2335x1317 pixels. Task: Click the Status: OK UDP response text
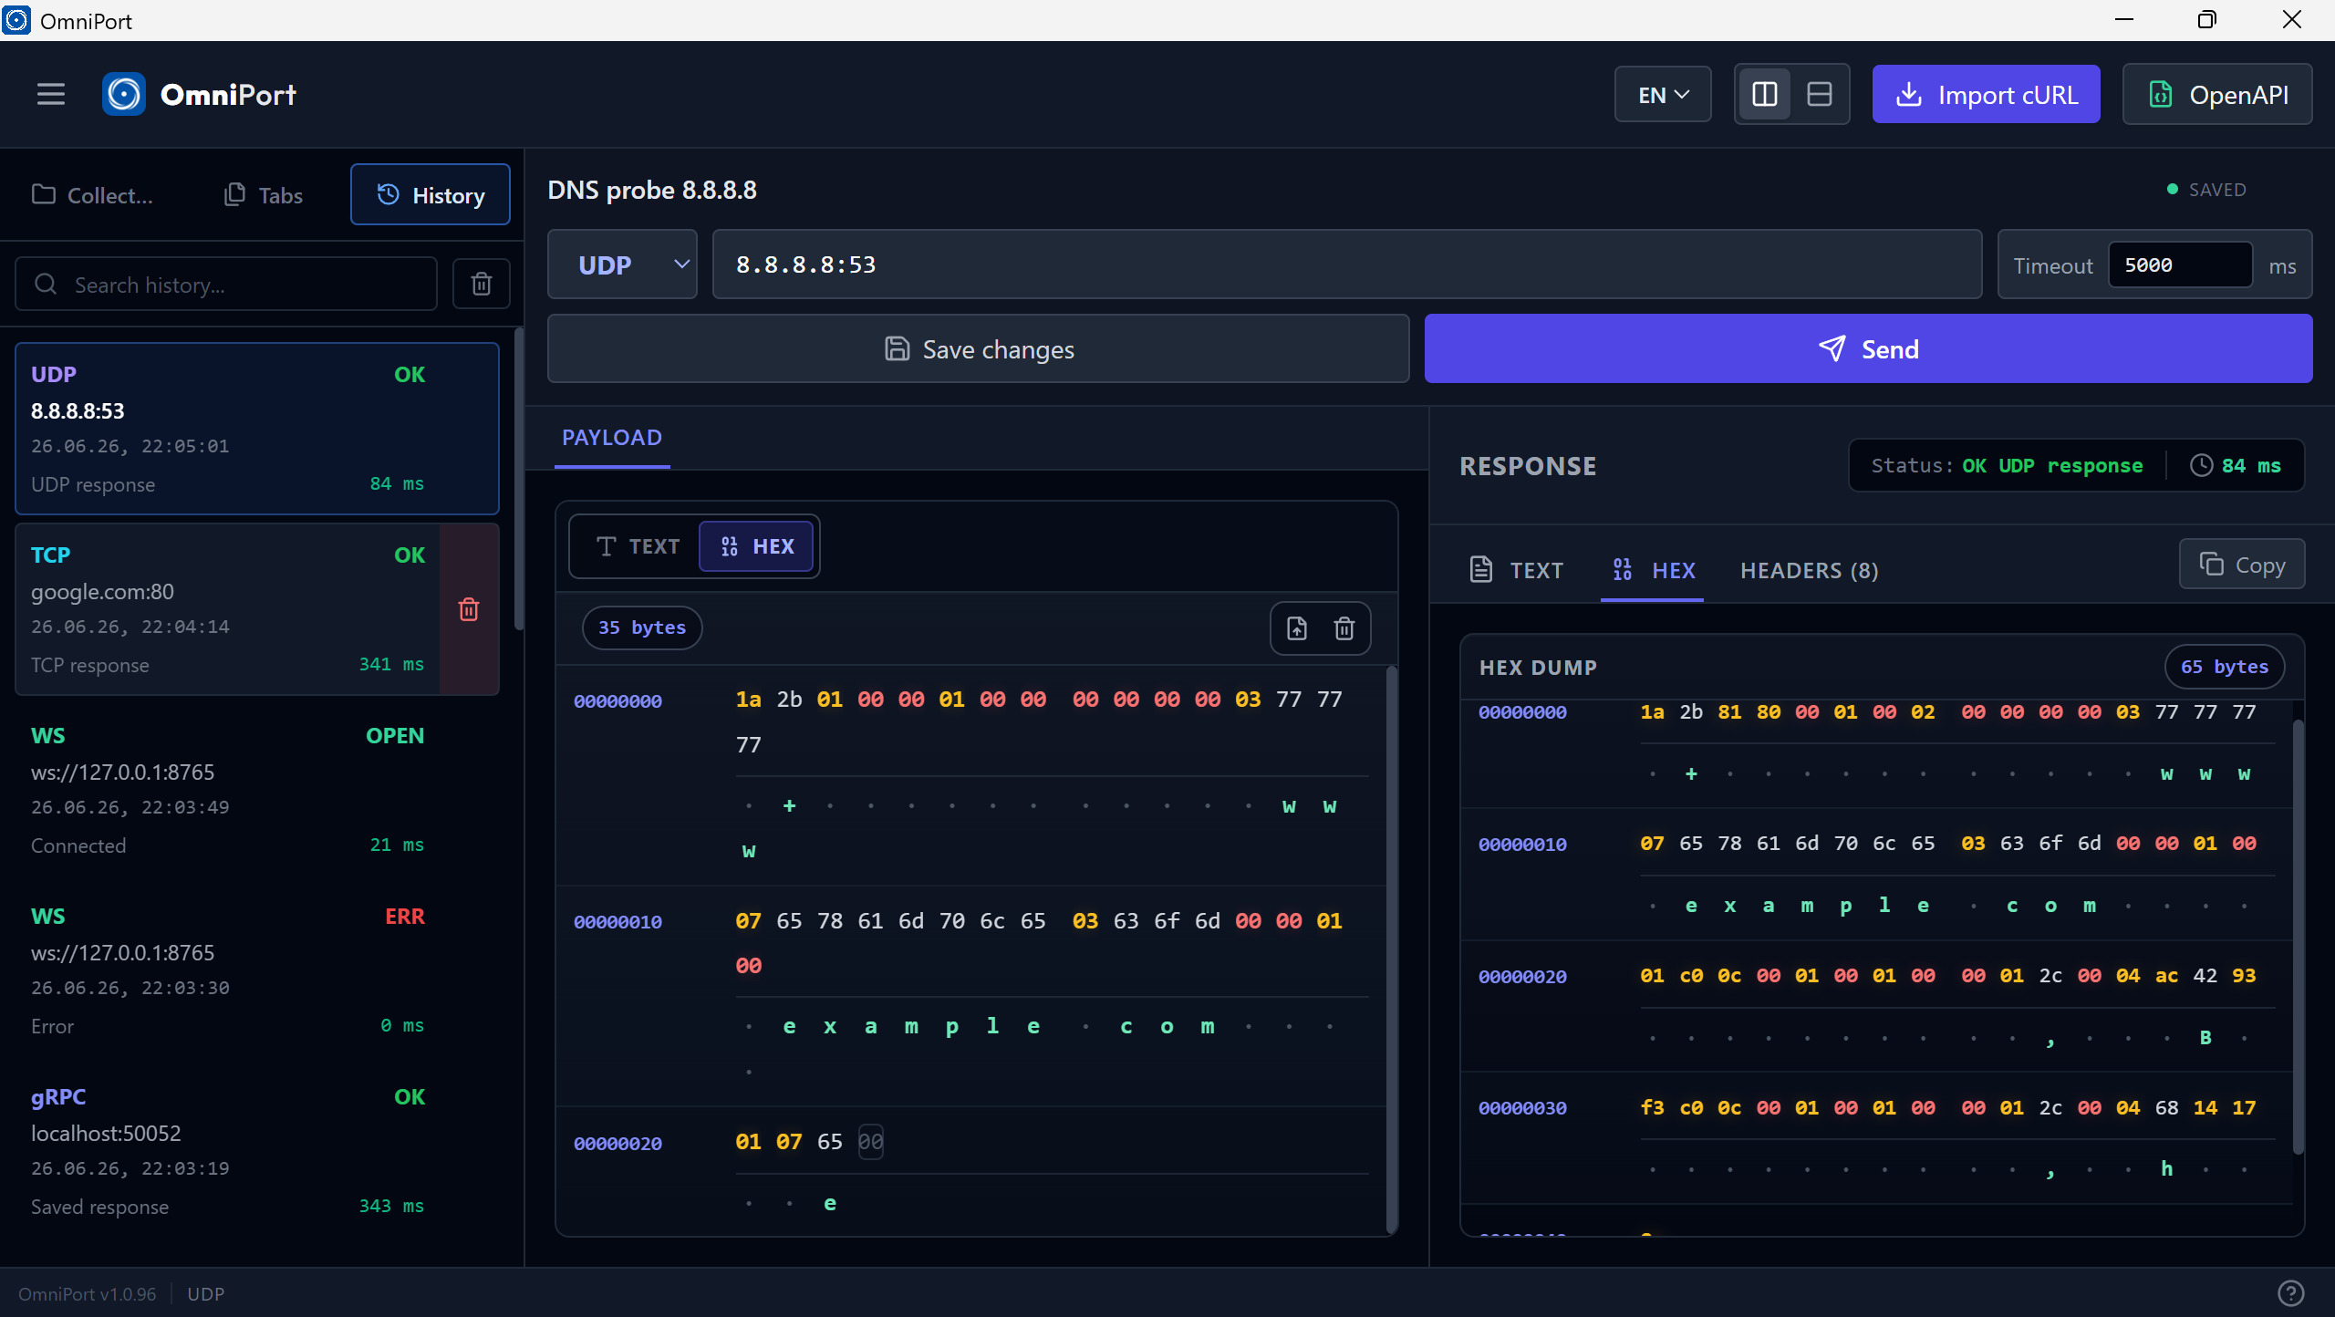coord(2007,465)
